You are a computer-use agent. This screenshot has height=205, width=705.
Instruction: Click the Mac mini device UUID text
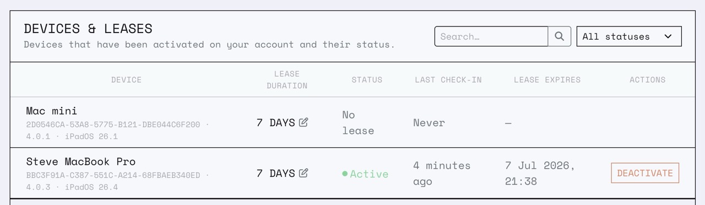point(113,125)
